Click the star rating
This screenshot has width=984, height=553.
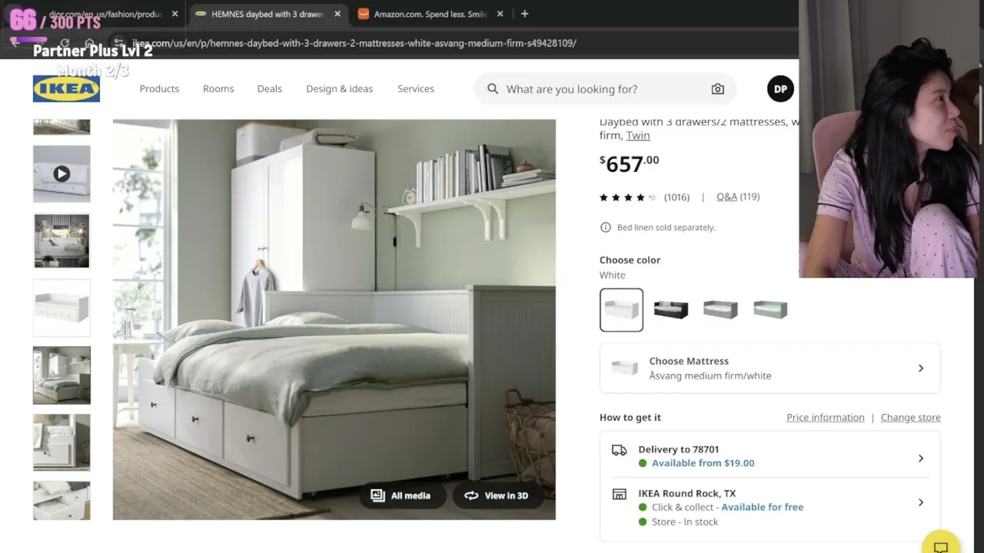click(x=628, y=197)
